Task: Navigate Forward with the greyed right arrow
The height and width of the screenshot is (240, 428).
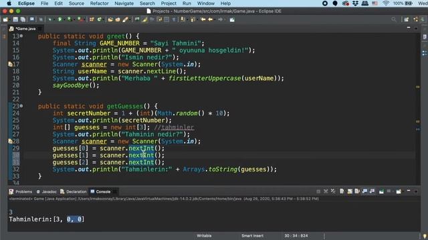Action: (220, 19)
